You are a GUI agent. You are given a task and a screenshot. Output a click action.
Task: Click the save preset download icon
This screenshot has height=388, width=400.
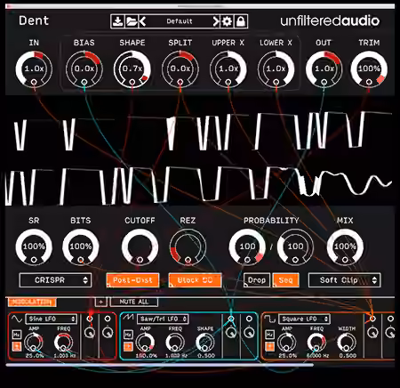118,21
